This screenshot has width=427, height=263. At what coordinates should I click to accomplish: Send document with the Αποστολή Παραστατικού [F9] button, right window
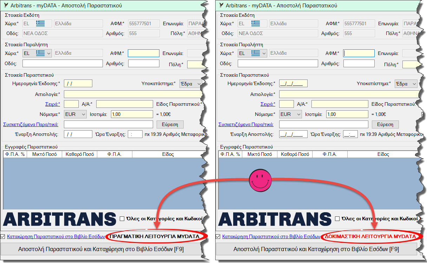[316, 249]
